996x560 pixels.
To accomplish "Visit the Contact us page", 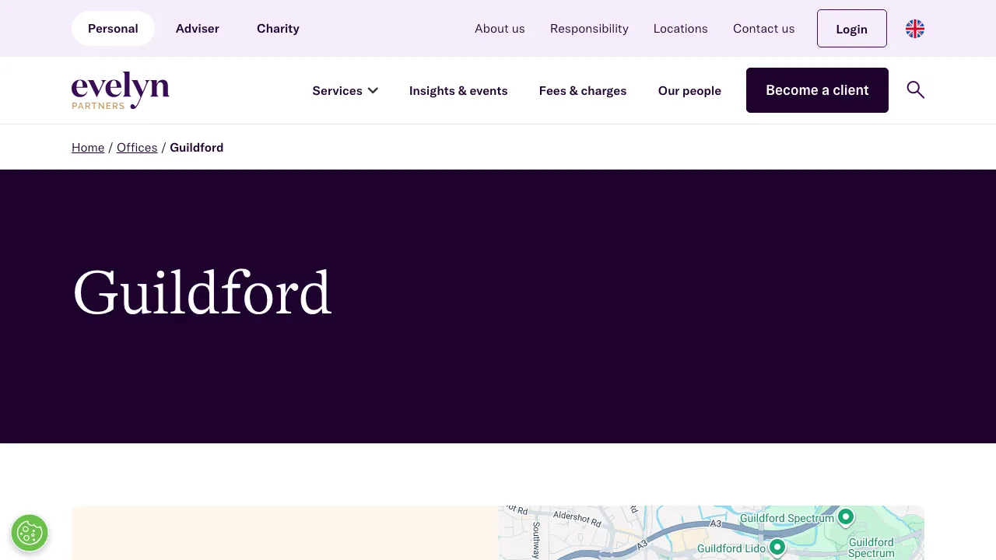I will (x=763, y=28).
